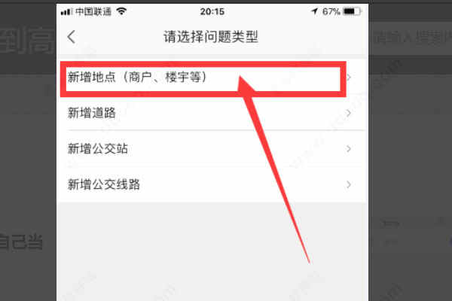Tap the empty gray area below list
Screen dimensions: 452x301
(212, 251)
